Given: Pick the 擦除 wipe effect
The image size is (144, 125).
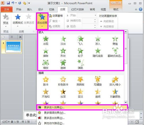Looking at the screenshot, I should 46,53.
